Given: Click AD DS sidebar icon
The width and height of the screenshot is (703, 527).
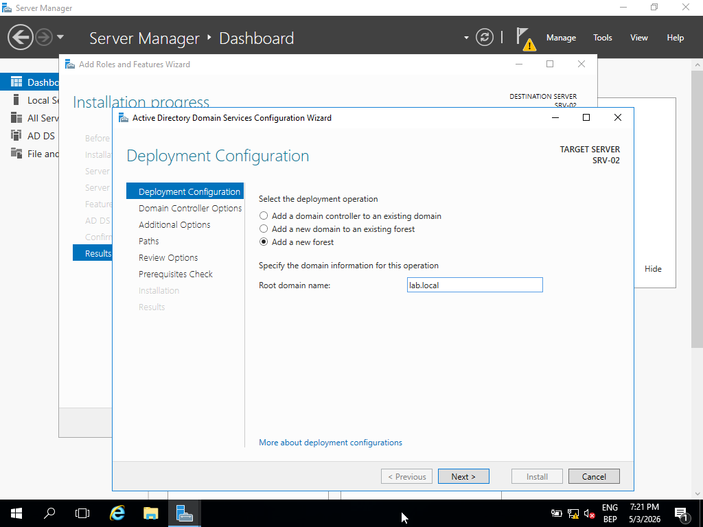Looking at the screenshot, I should point(16,135).
